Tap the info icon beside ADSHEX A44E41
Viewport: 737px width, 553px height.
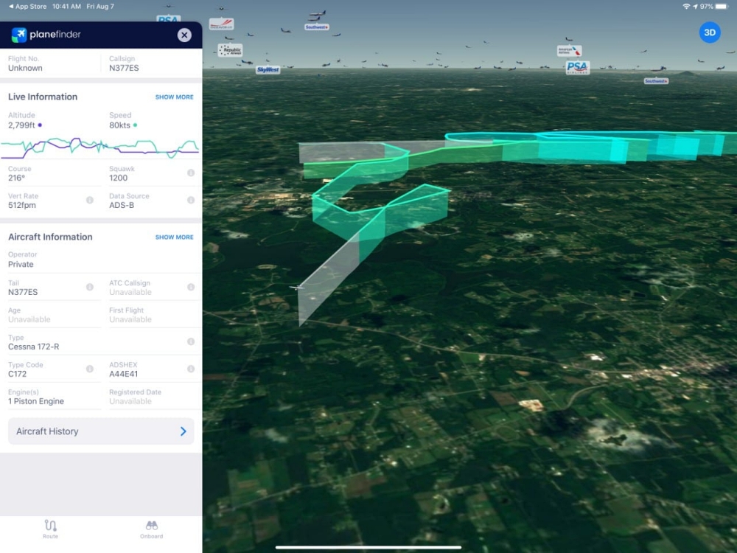191,369
